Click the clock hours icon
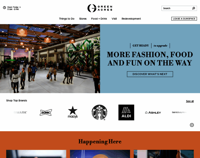This screenshot has width=200, height=158. (x=4, y=8)
